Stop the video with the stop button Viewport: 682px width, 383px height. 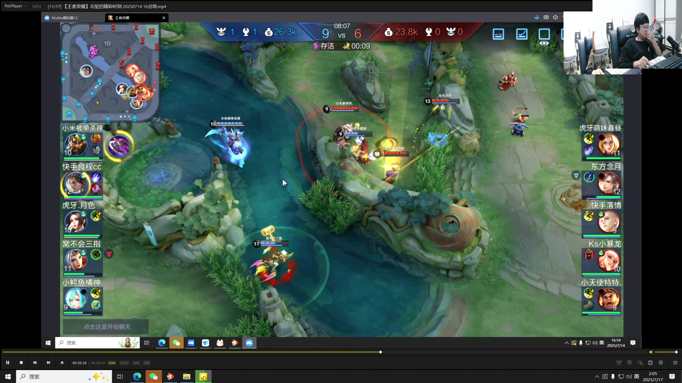21,363
